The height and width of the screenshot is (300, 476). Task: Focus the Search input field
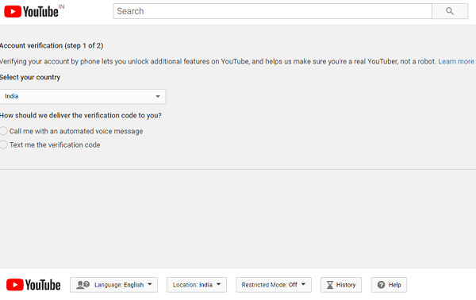tap(272, 11)
